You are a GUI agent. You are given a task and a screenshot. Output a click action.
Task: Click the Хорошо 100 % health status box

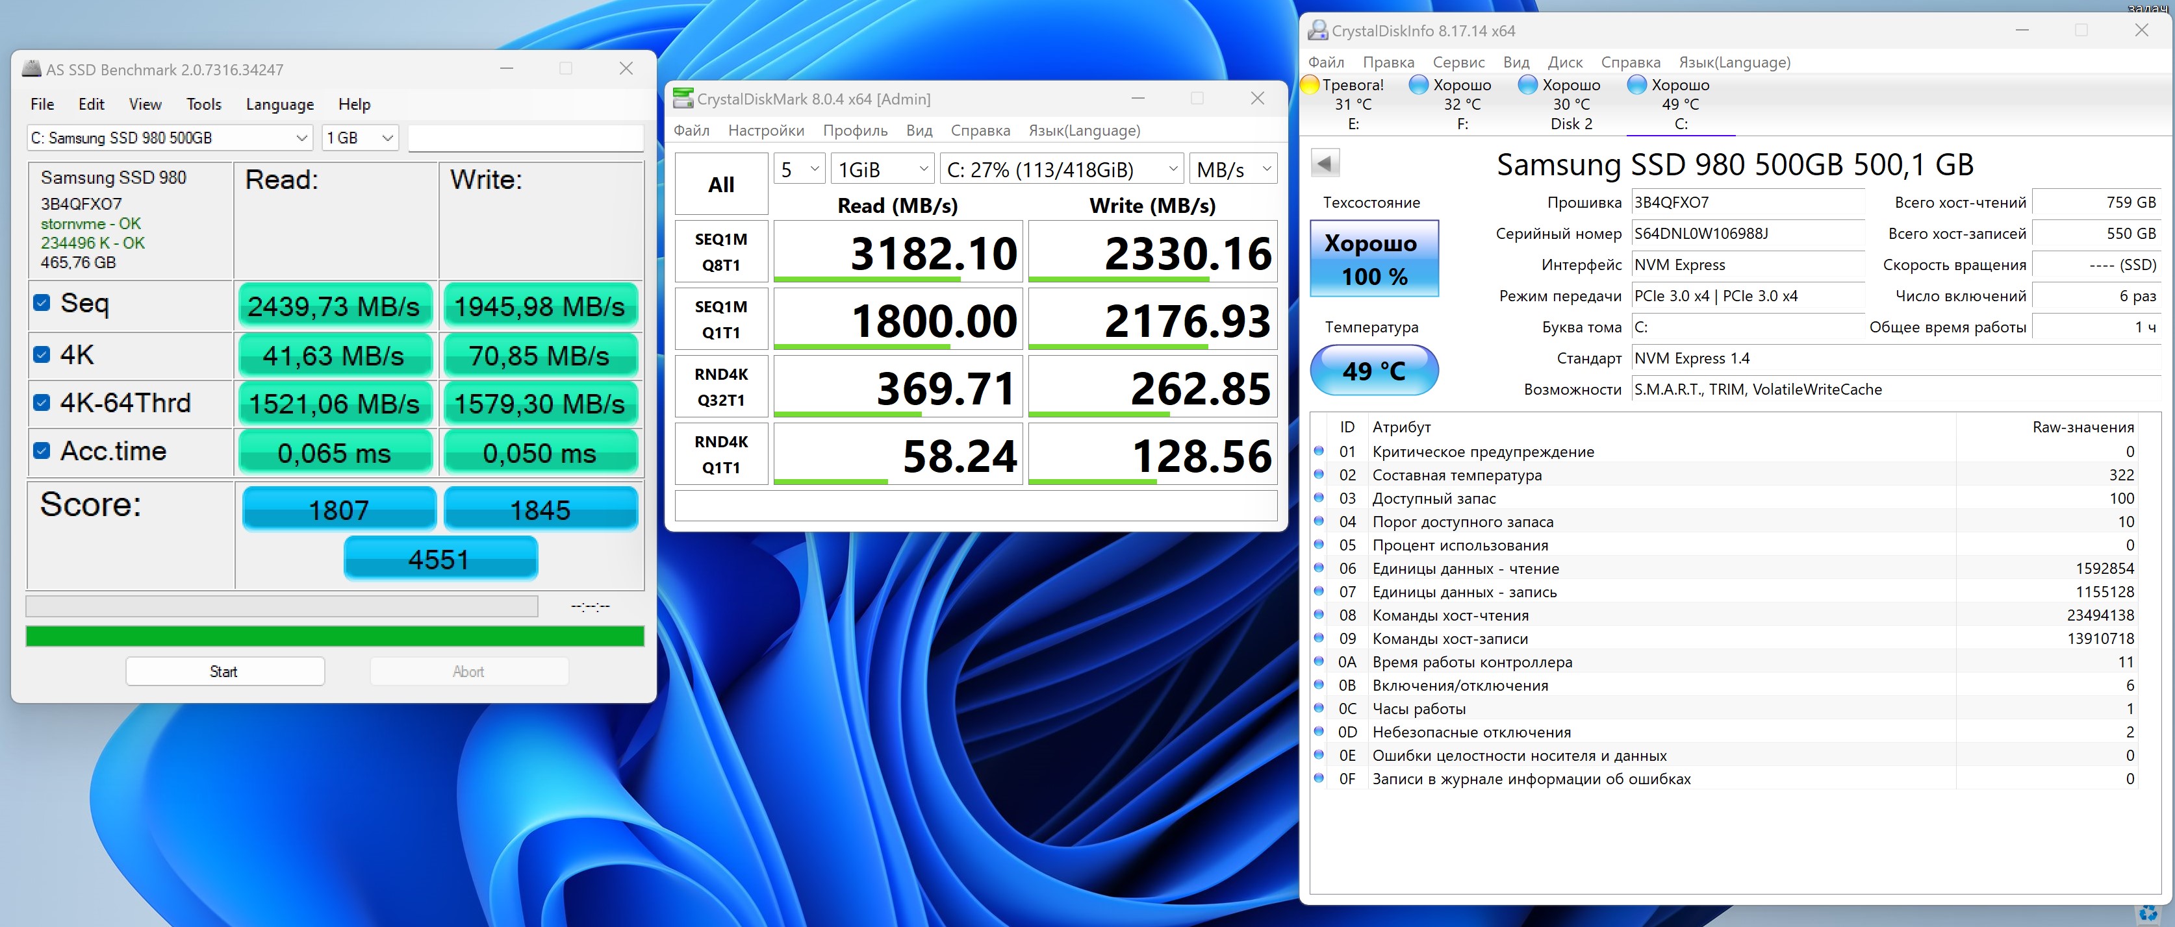(1374, 259)
